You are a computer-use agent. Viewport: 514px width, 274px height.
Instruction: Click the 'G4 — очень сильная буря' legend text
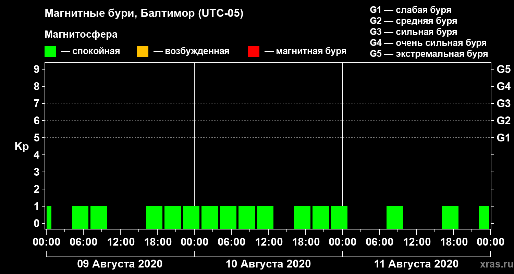(428, 43)
